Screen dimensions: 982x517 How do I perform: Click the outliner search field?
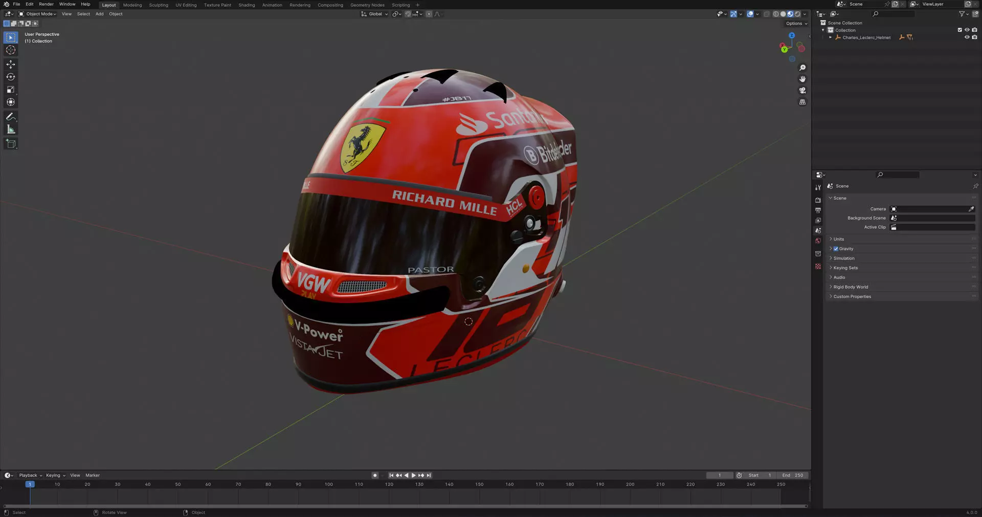click(x=893, y=14)
